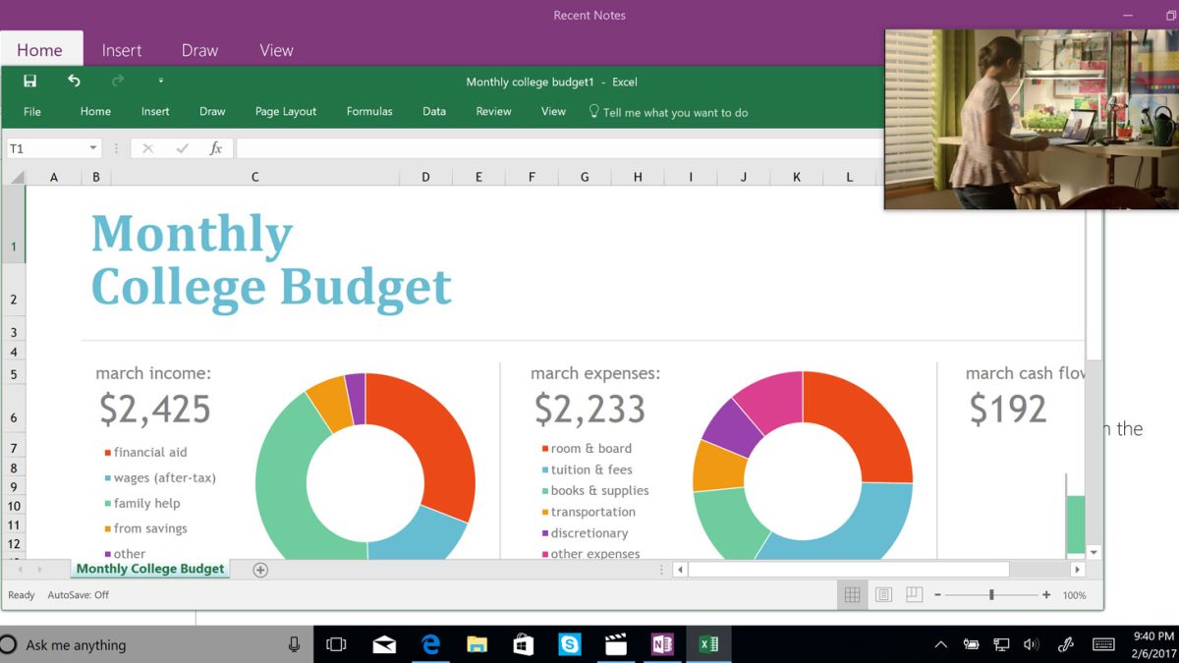
Task: Expand the Name Box dropdown arrow
Action: (x=93, y=148)
